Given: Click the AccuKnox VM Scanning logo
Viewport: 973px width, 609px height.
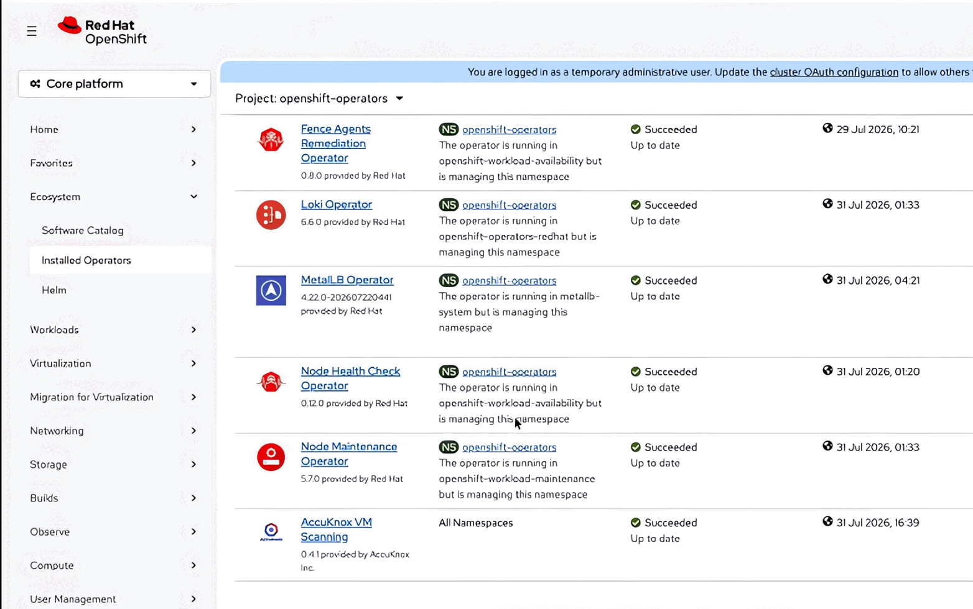Looking at the screenshot, I should (x=271, y=532).
